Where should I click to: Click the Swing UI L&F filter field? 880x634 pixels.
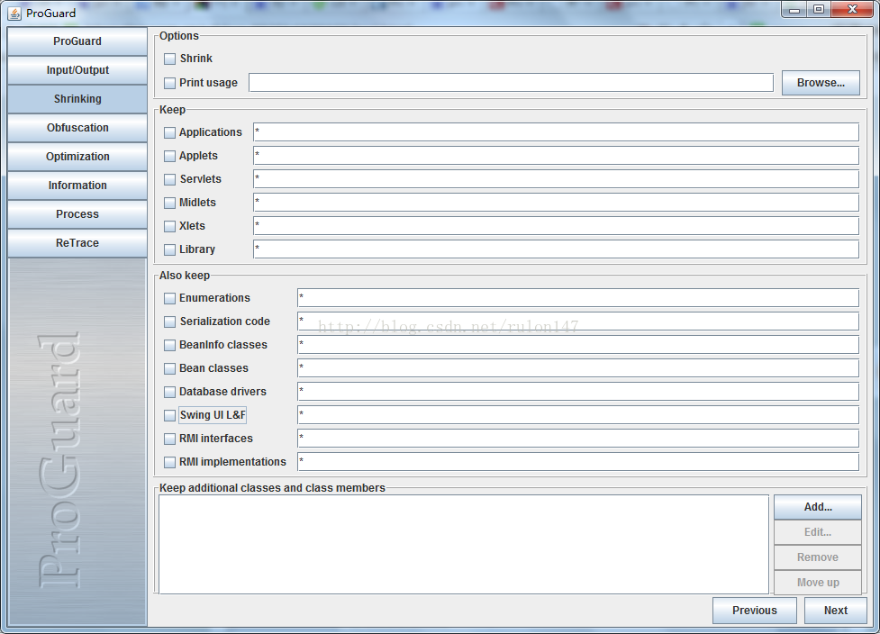tap(578, 414)
